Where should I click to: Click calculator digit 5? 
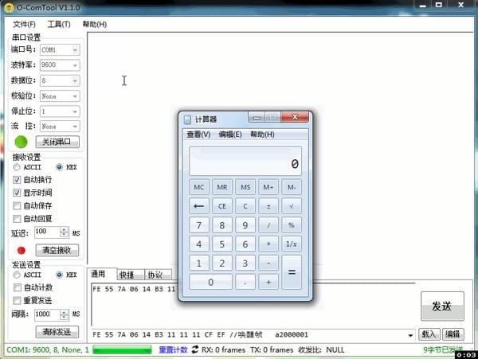coord(222,244)
